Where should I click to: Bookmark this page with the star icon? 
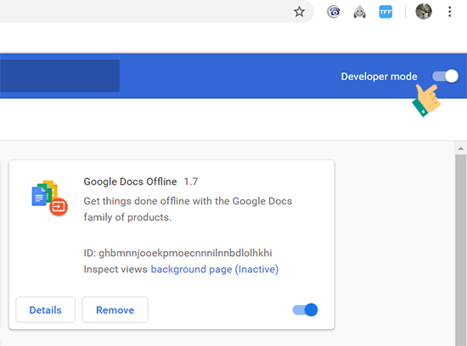(x=299, y=12)
